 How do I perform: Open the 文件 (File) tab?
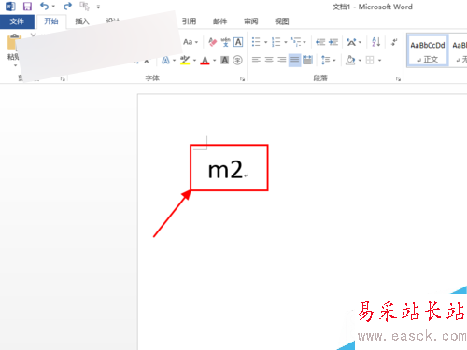coord(17,21)
